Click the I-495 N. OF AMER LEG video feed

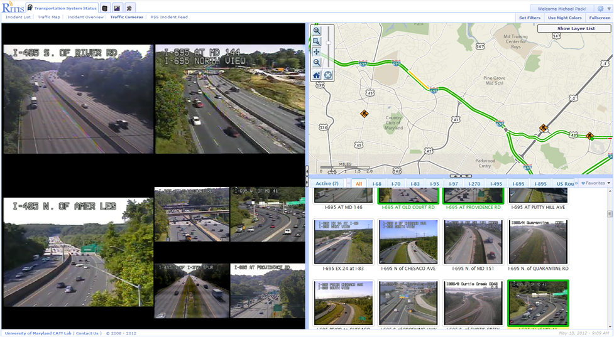tap(79, 252)
